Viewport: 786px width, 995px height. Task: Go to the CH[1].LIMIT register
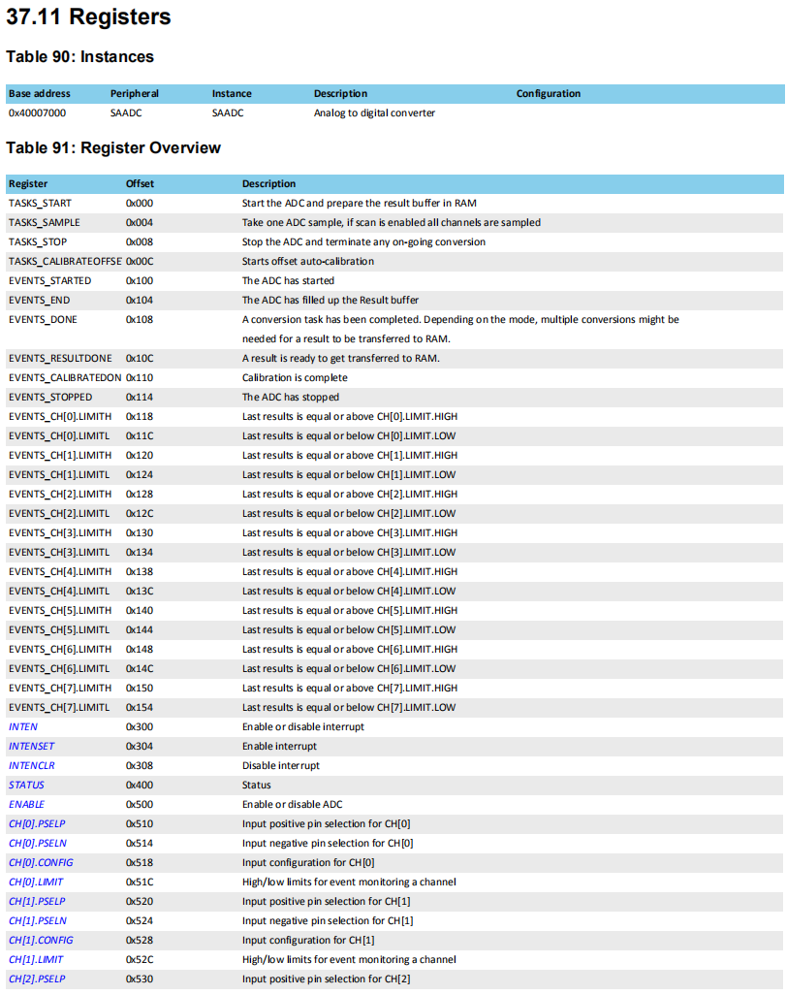[x=36, y=959]
